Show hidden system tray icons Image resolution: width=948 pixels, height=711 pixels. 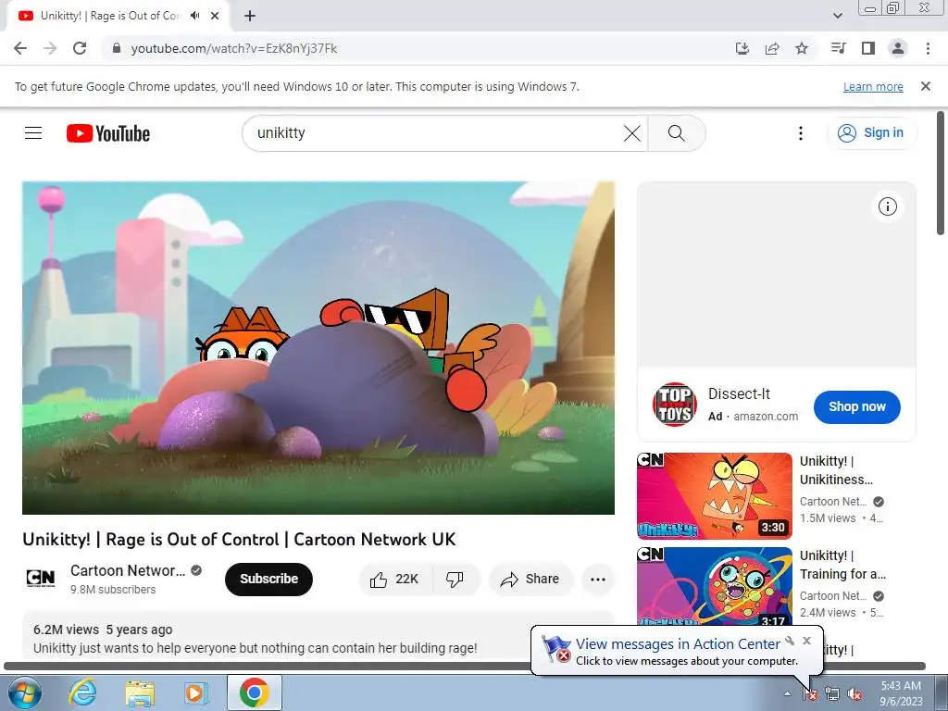tap(787, 693)
